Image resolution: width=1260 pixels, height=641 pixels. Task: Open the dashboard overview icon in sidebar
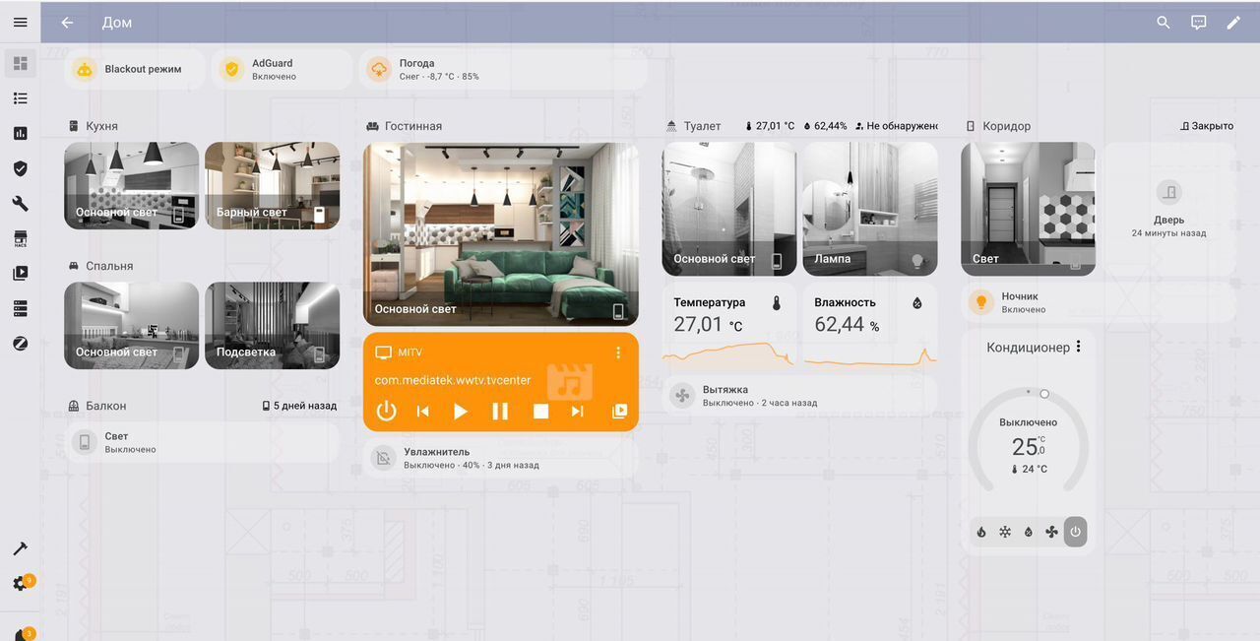click(x=21, y=64)
